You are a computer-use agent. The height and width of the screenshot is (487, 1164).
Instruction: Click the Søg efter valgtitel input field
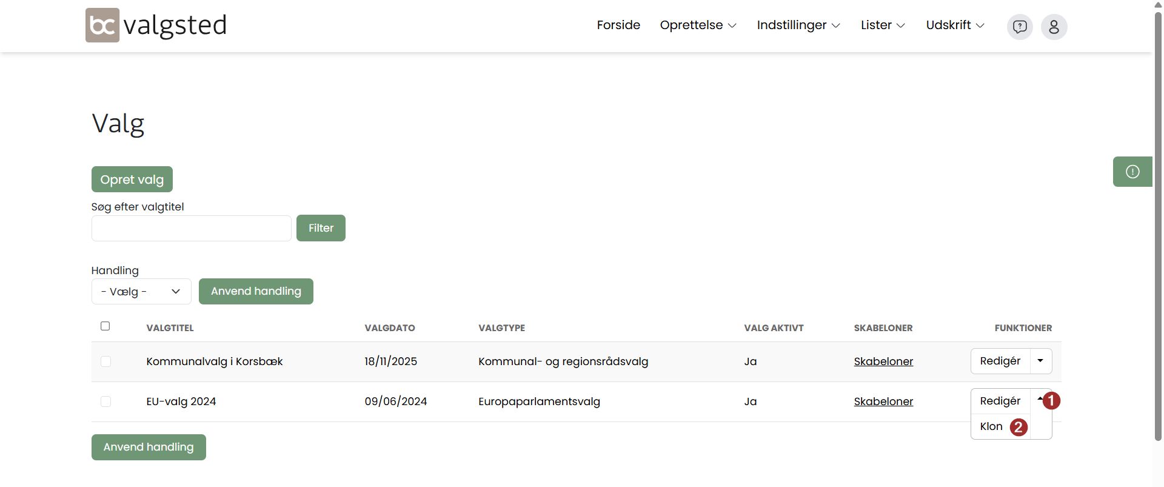(192, 229)
